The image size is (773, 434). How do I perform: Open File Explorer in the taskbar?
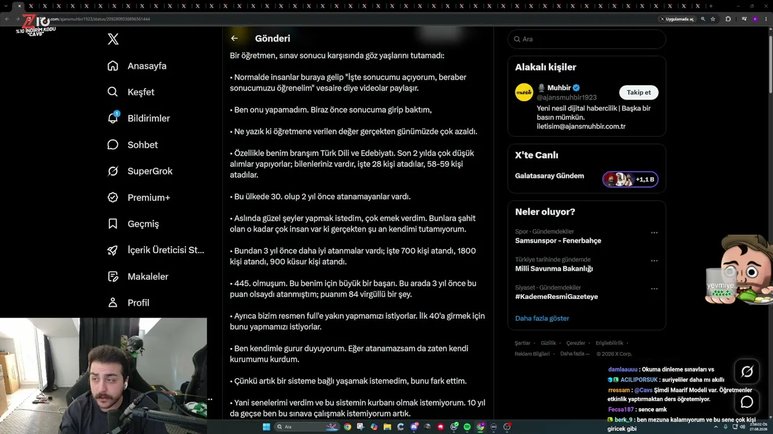[387, 427]
